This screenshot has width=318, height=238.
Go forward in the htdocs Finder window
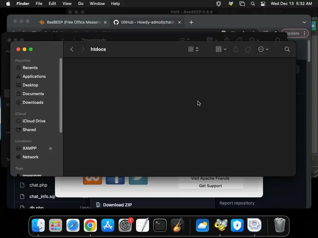point(83,49)
